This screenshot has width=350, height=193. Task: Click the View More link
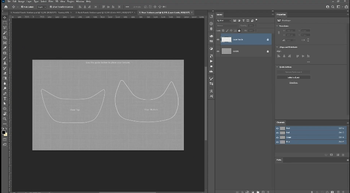(x=293, y=82)
